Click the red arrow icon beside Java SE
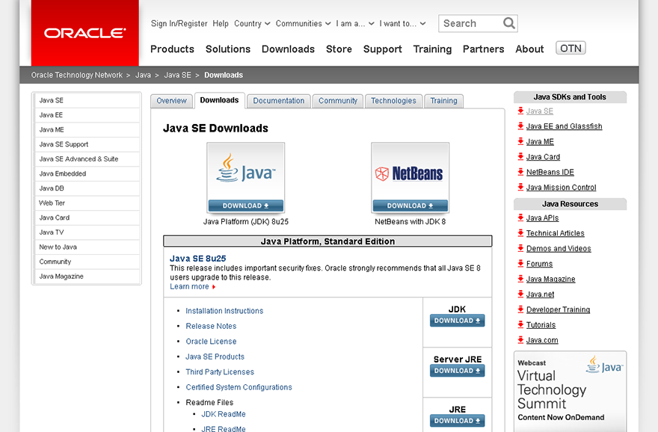 520,111
